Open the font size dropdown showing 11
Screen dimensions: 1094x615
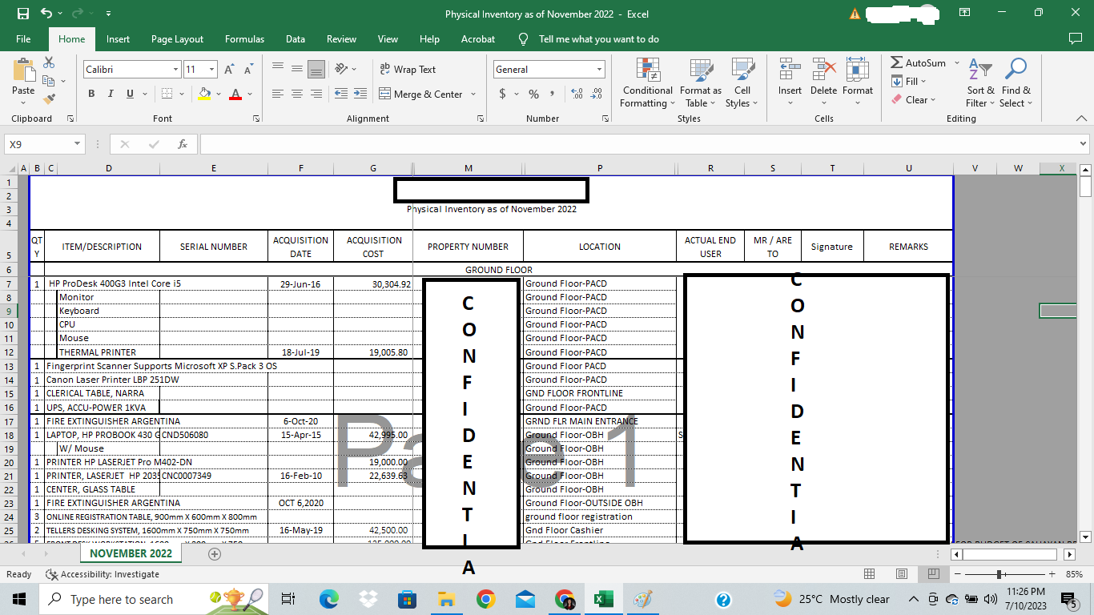[x=211, y=70]
